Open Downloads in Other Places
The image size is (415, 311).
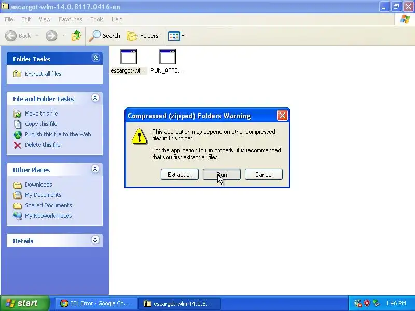point(38,185)
